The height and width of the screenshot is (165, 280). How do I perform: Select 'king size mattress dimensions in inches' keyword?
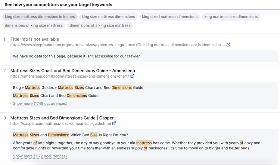pos(40,16)
